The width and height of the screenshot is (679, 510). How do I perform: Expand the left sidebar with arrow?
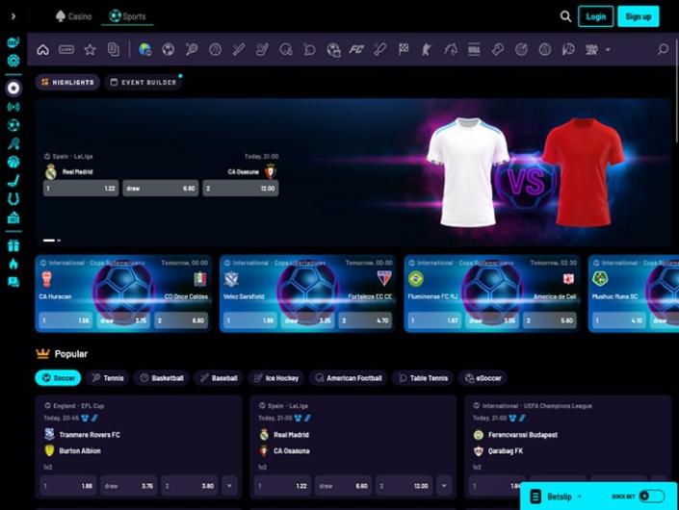pos(13,16)
